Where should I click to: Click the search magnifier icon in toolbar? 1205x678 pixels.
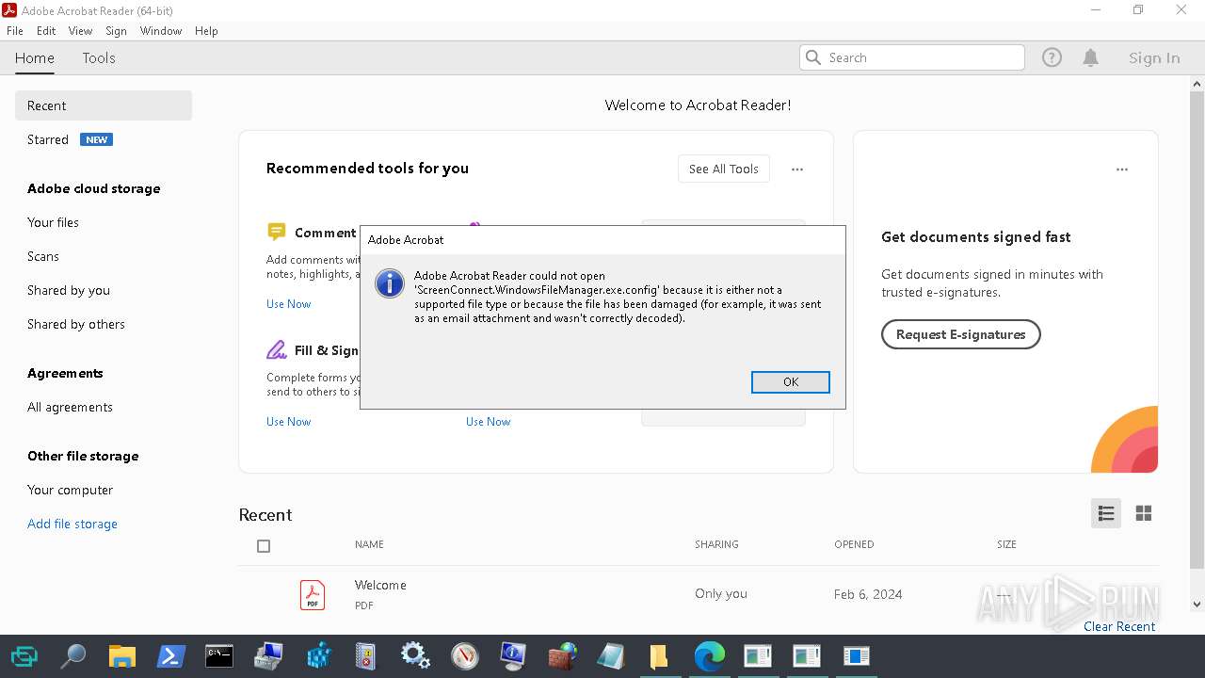(x=813, y=57)
